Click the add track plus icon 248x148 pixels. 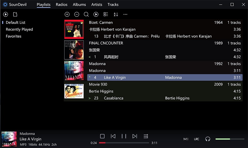click(x=67, y=14)
